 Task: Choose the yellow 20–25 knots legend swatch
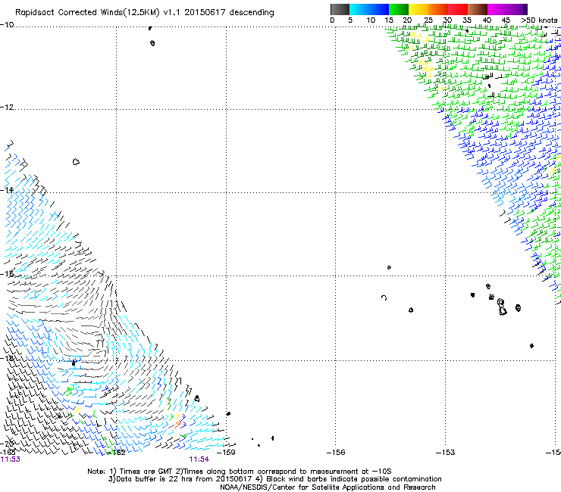click(x=418, y=9)
